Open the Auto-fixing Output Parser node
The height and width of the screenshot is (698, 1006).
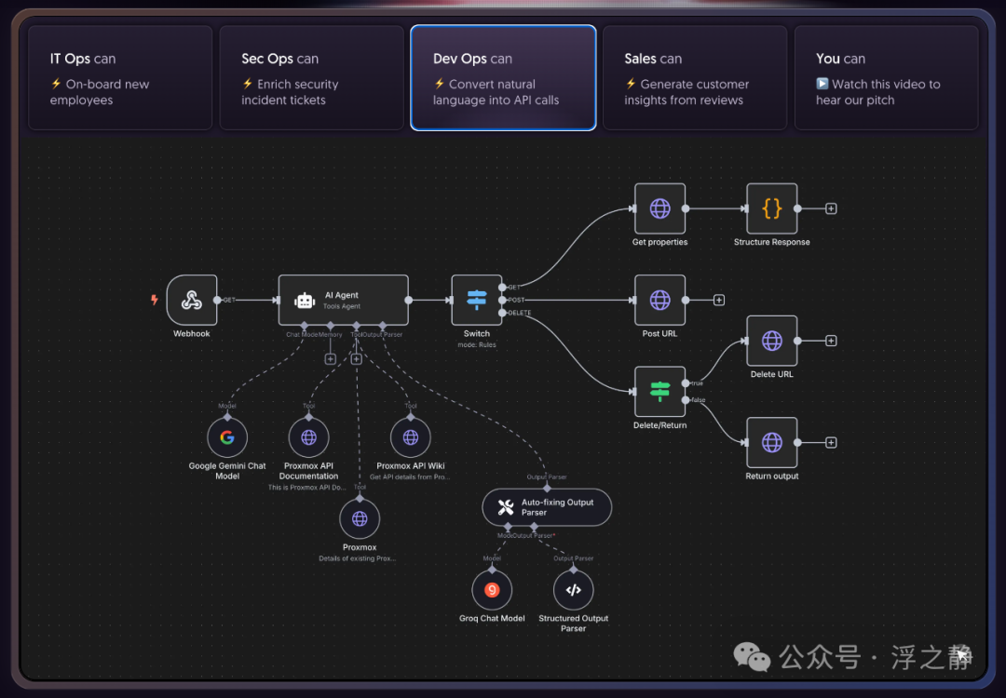[547, 507]
